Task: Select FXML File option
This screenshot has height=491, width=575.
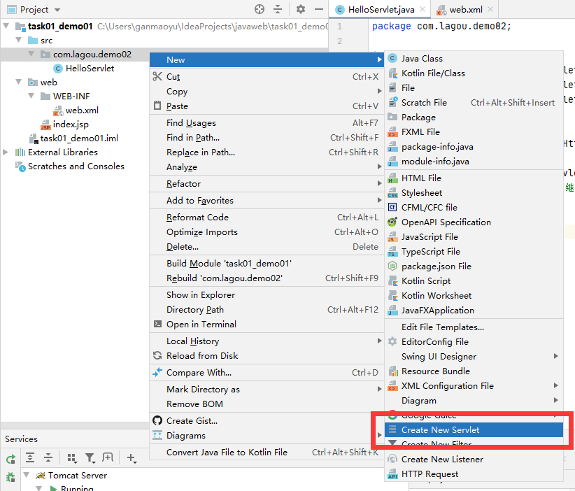Action: click(474, 132)
